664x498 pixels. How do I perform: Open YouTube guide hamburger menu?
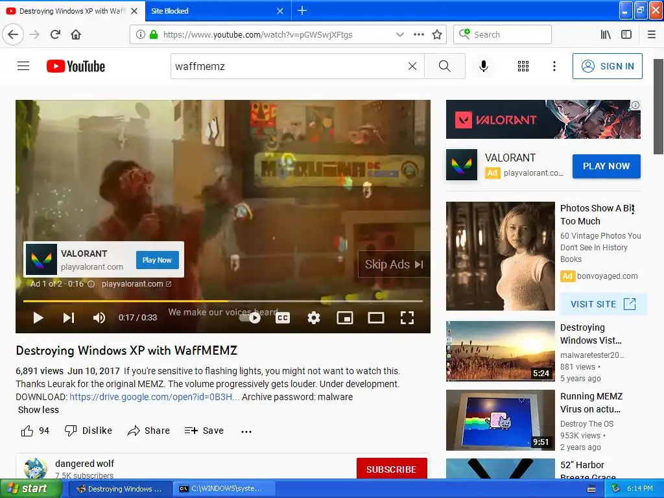23,66
